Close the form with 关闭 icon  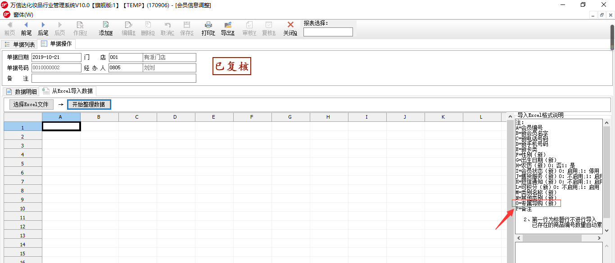tap(290, 29)
